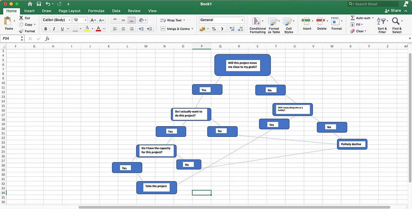
Task: Open the Page Layout tab
Action: pyautogui.click(x=69, y=11)
